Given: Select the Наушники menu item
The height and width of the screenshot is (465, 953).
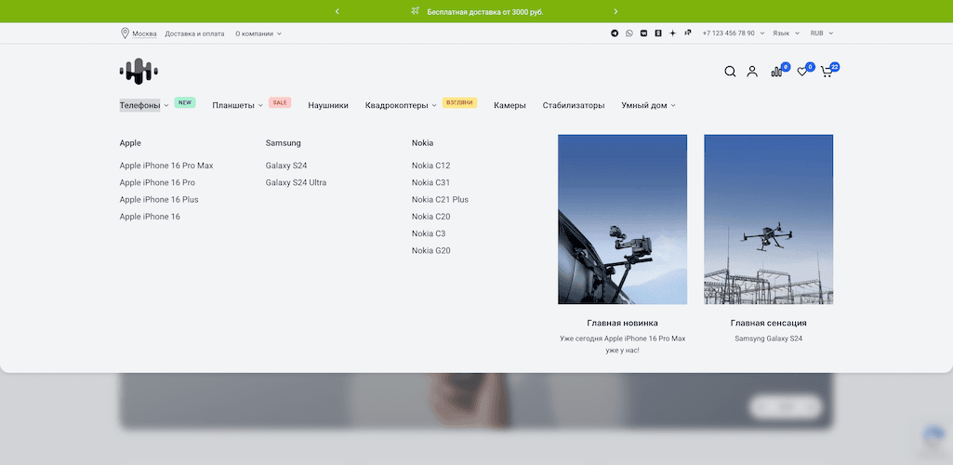Looking at the screenshot, I should point(328,105).
